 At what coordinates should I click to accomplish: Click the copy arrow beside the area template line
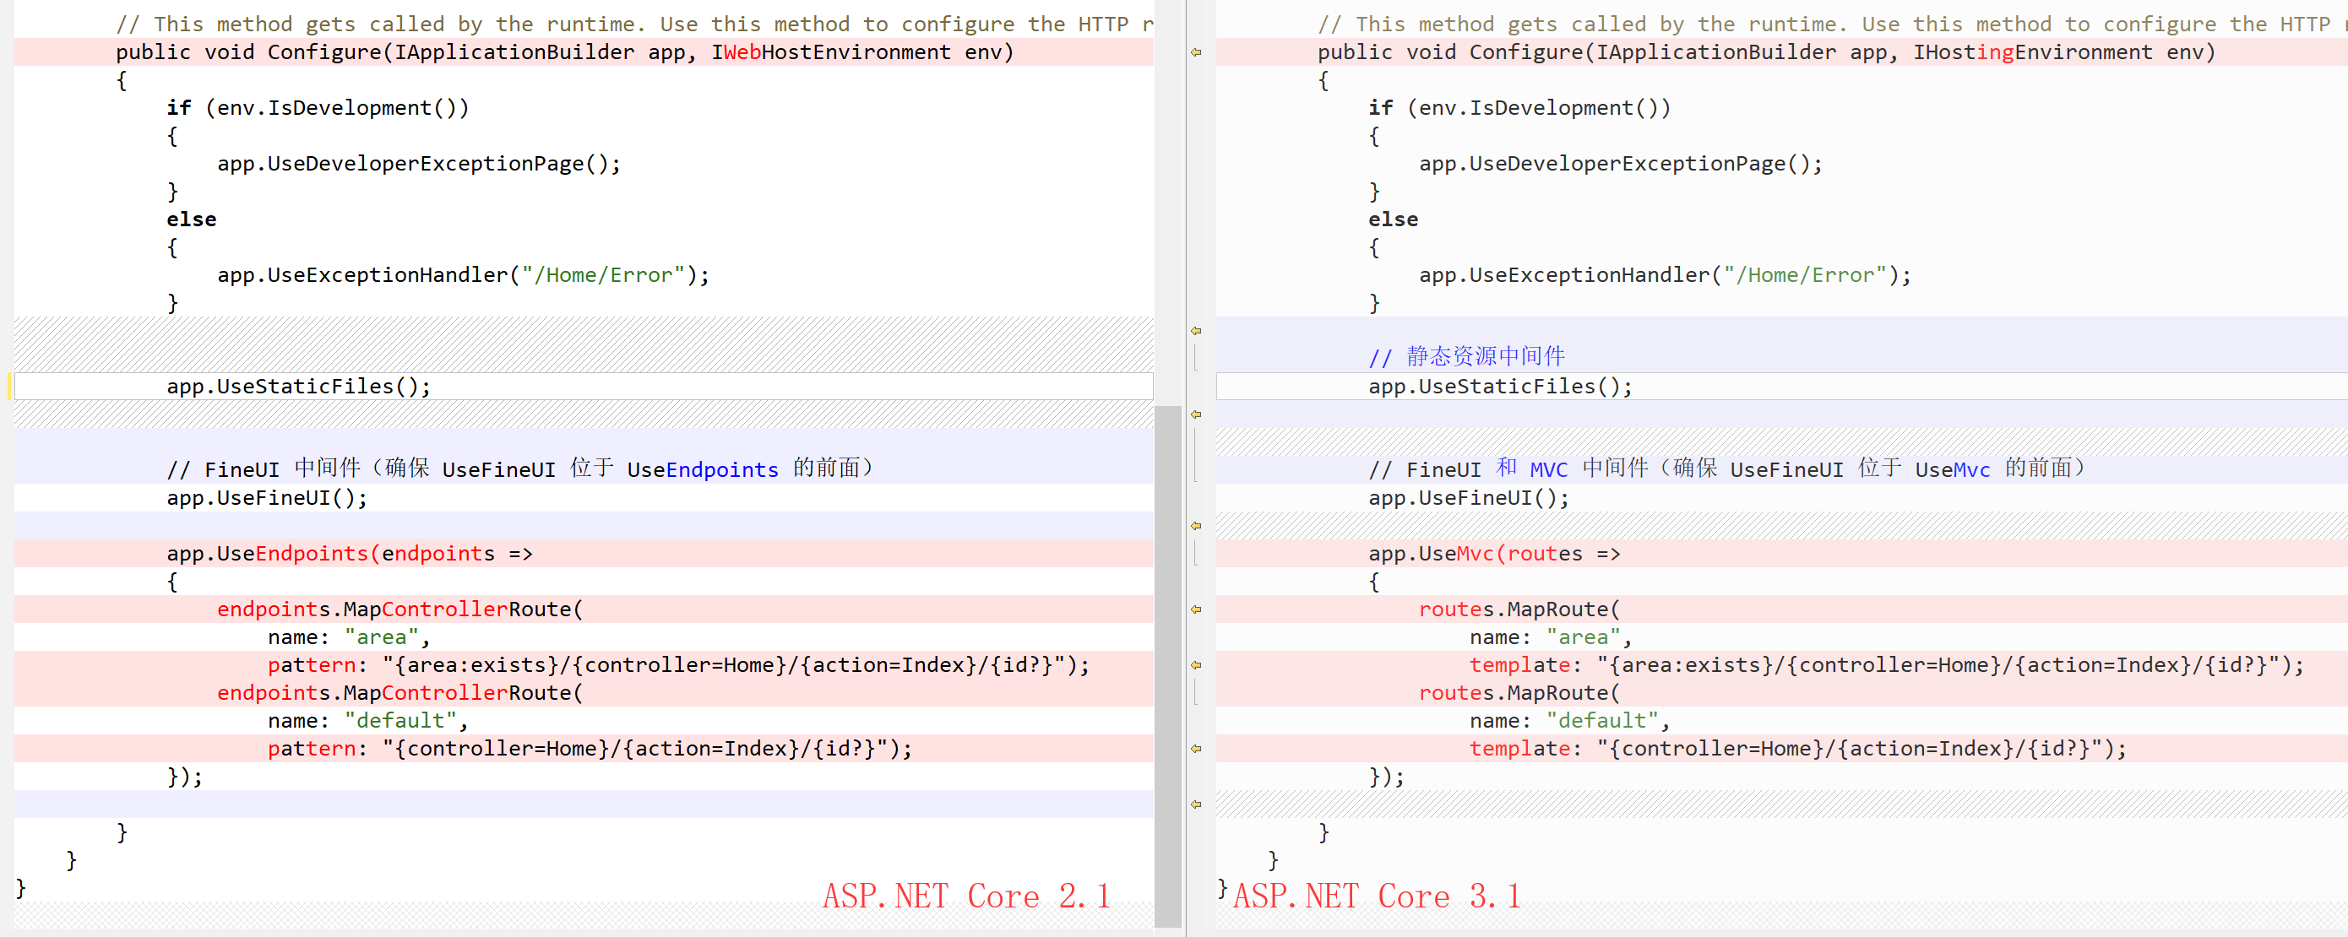(x=1196, y=666)
